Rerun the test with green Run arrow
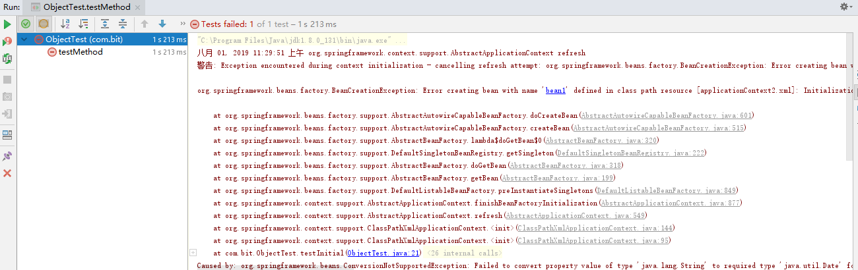 pyautogui.click(x=7, y=24)
